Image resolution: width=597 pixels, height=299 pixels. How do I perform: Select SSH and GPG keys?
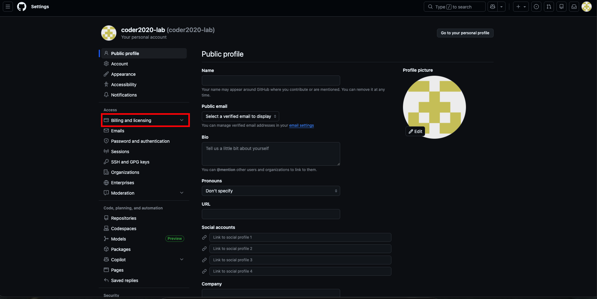[130, 162]
